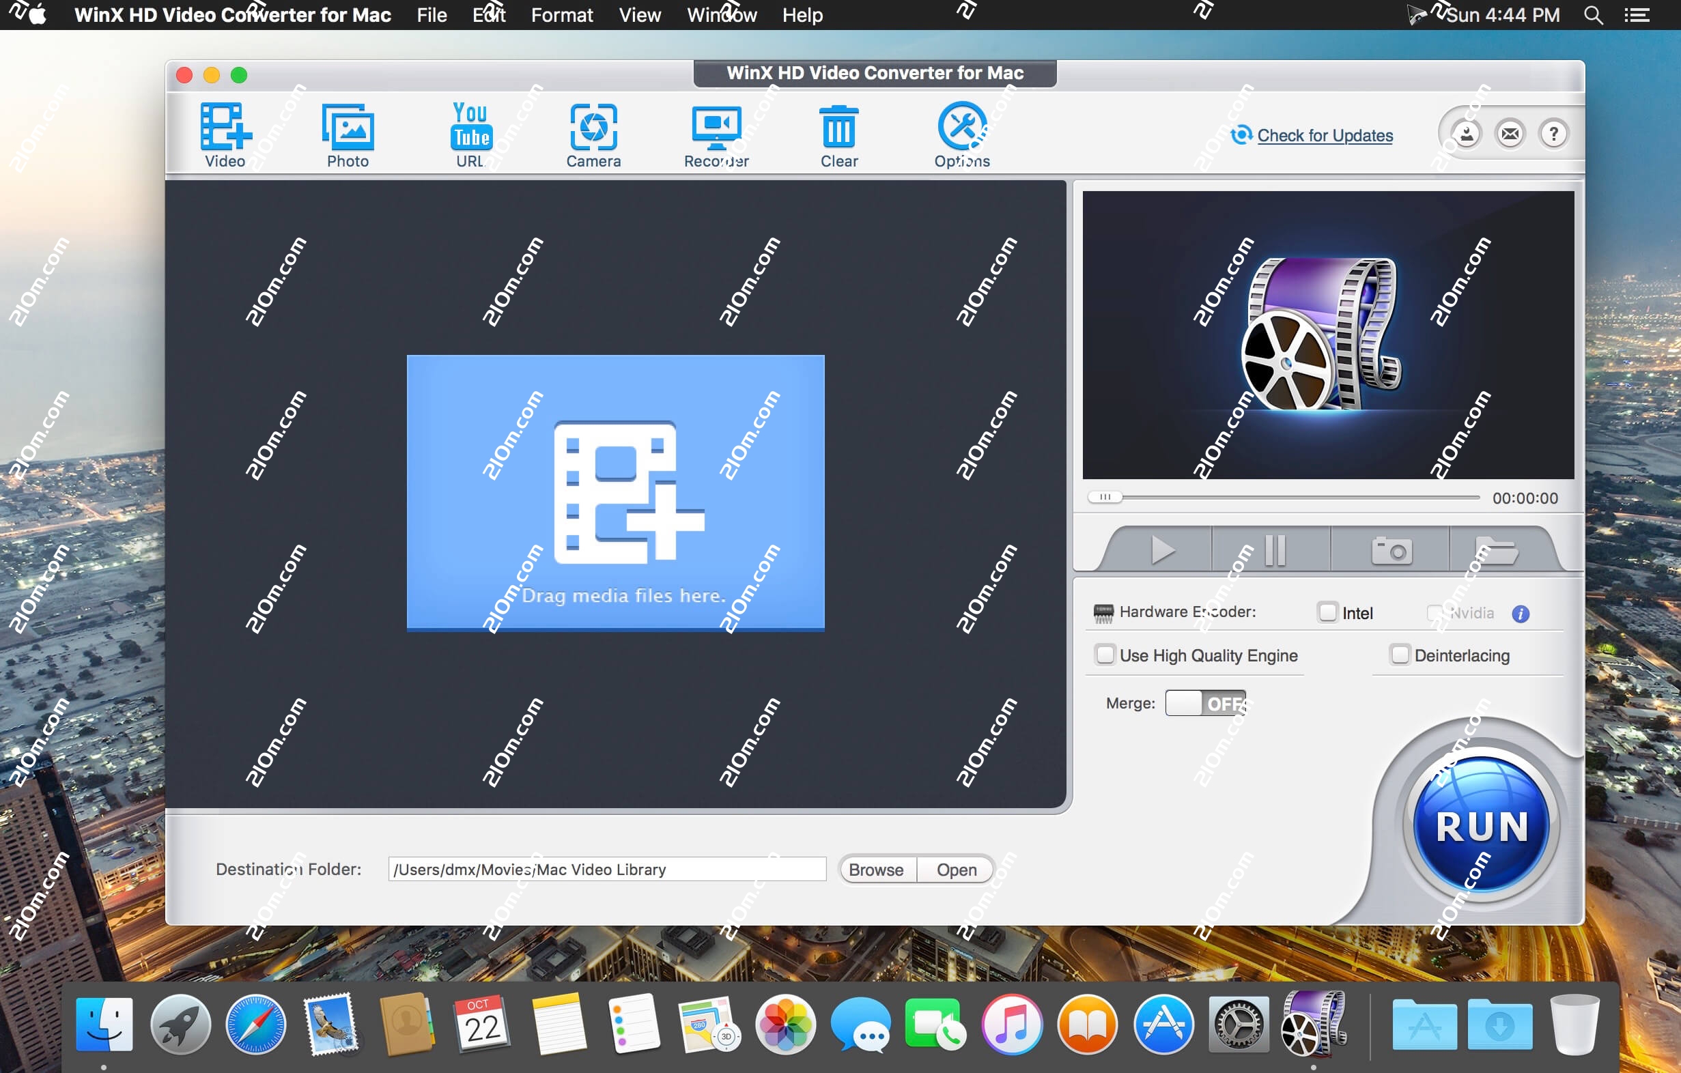The height and width of the screenshot is (1073, 1681).
Task: Open the Apple menu
Action: (38, 14)
